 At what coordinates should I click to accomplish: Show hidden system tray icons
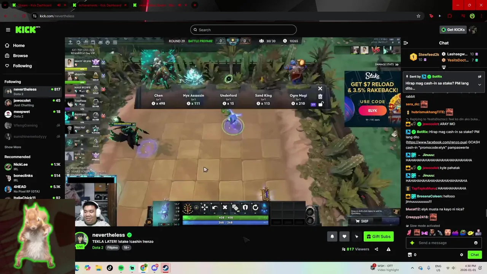point(412,268)
